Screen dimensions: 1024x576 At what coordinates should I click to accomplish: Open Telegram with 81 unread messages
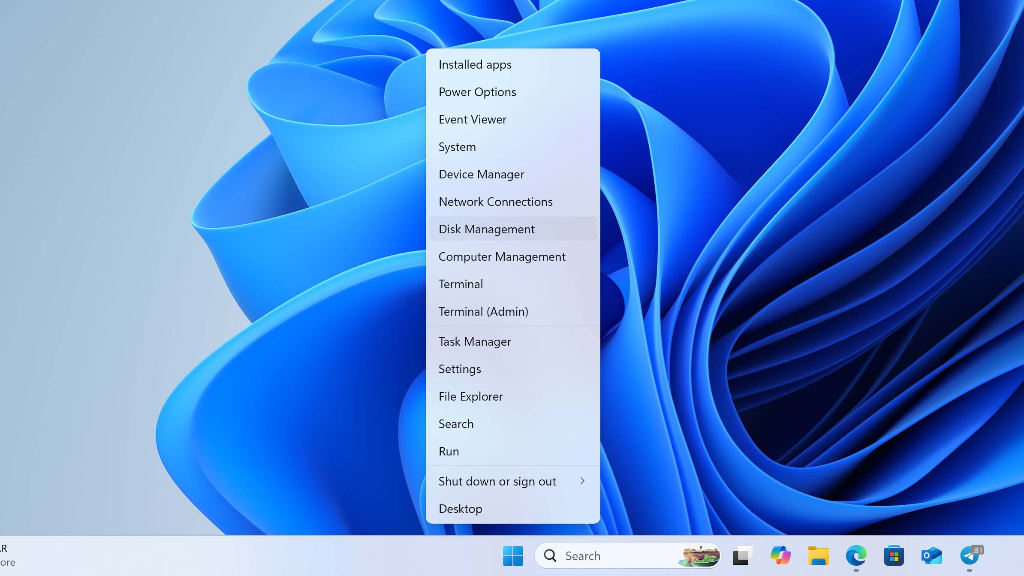[969, 555]
